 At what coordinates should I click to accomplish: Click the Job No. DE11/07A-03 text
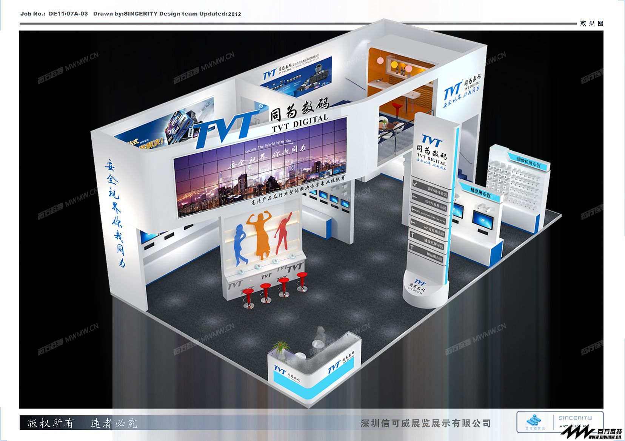pos(54,14)
